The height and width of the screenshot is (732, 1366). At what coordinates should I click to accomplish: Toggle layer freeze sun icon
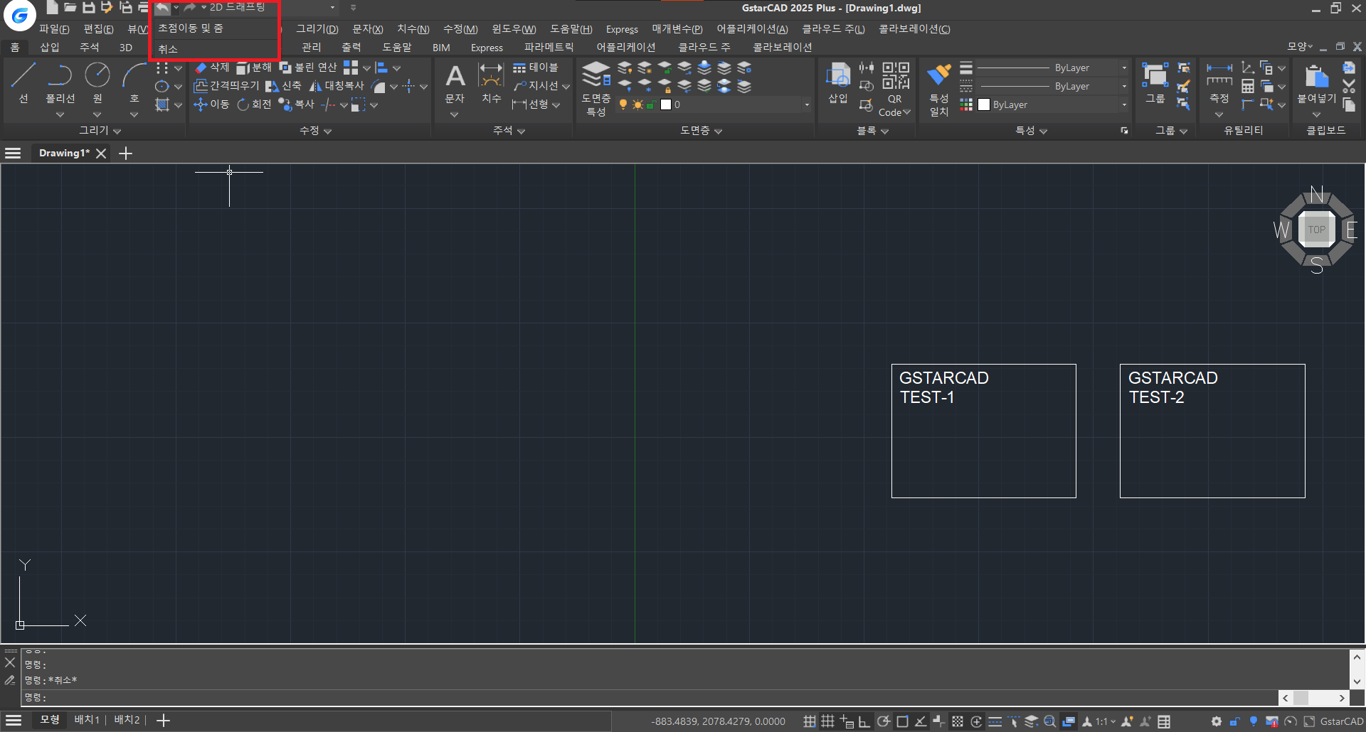(637, 104)
